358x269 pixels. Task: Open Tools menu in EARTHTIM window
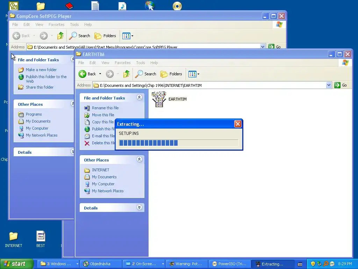(141, 63)
